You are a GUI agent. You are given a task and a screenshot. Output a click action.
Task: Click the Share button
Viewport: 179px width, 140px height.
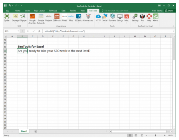tap(169, 11)
